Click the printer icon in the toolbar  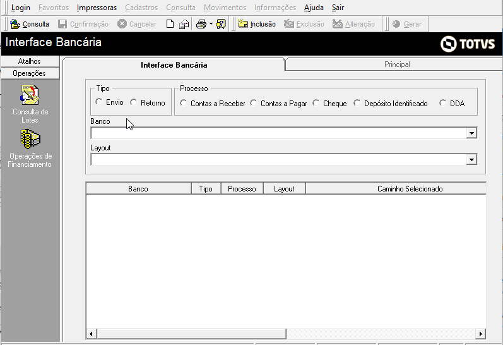coord(201,24)
